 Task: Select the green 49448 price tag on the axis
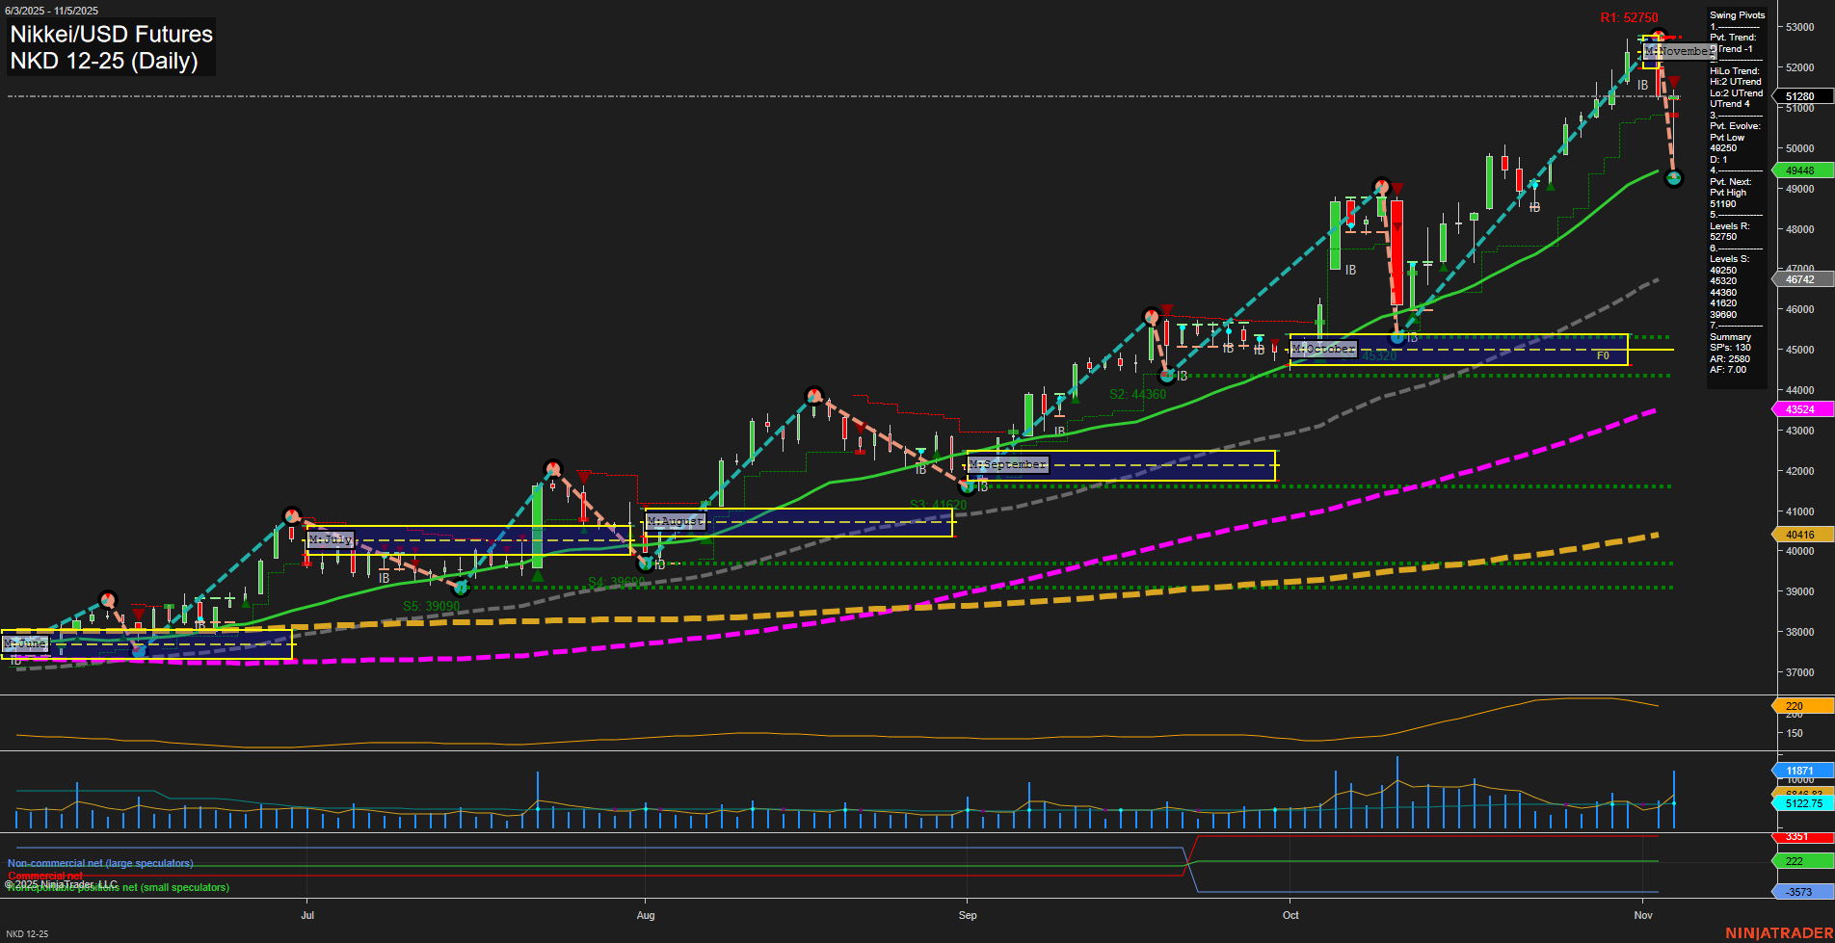click(1800, 170)
